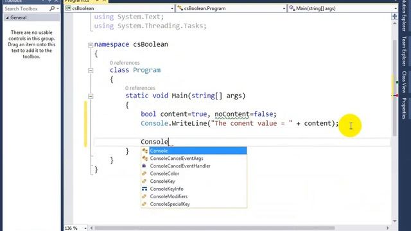Open the Class View side tab
This screenshot has height=231, width=411.
(x=404, y=81)
